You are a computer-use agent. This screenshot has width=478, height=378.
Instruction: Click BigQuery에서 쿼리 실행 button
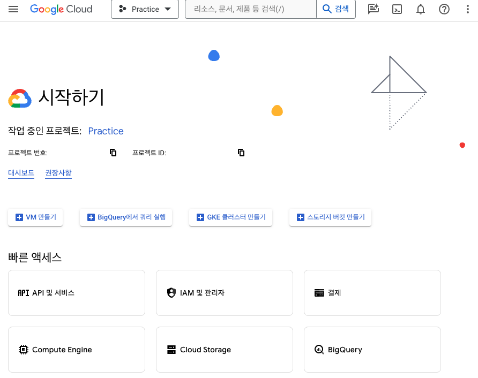click(126, 217)
